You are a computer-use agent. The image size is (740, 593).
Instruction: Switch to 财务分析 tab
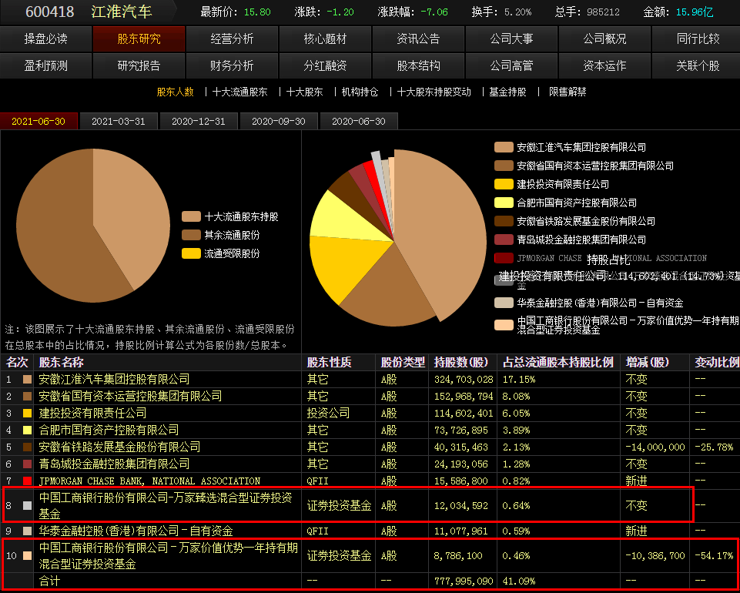point(232,65)
